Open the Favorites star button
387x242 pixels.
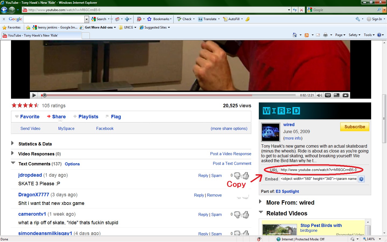pyautogui.click(x=12, y=27)
